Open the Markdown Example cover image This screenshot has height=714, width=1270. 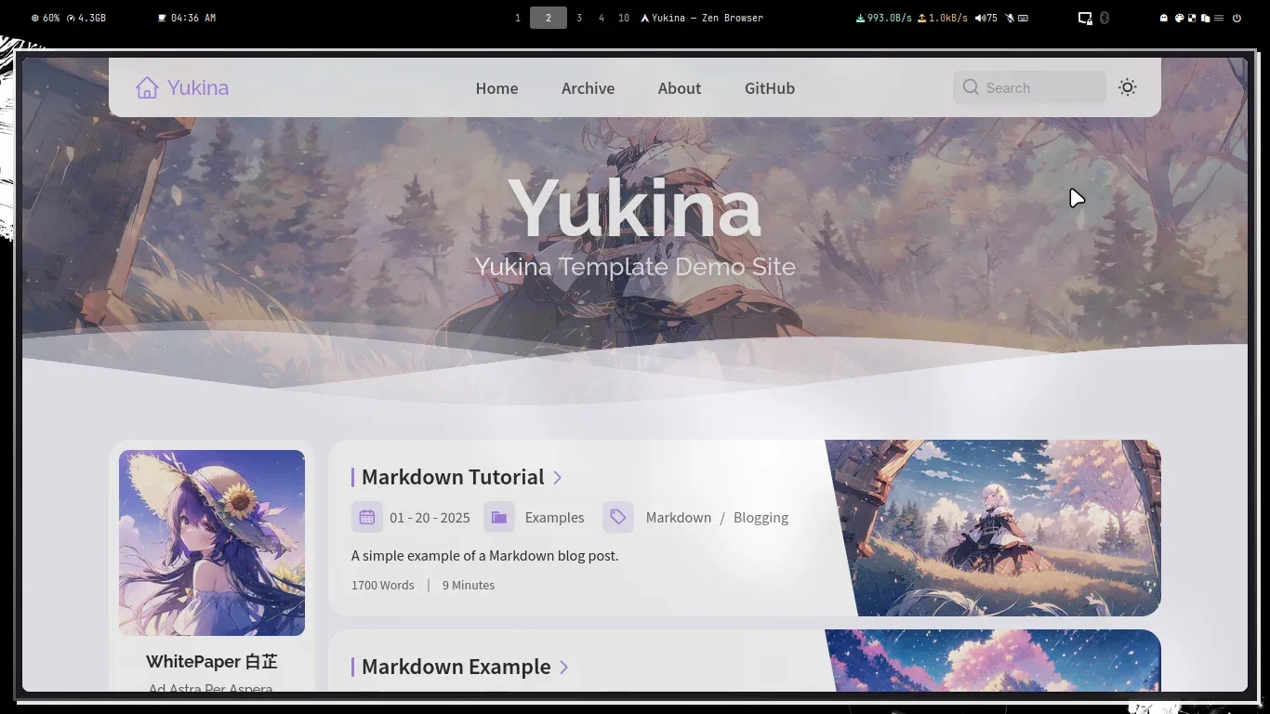993,661
